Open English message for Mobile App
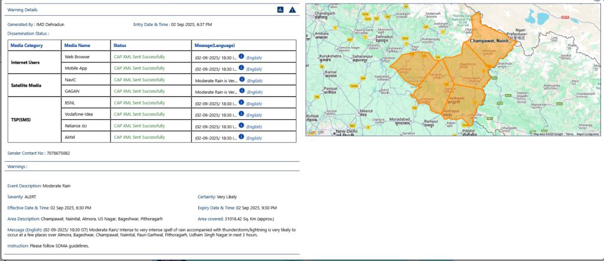The height and width of the screenshot is (261, 604). coord(254,69)
